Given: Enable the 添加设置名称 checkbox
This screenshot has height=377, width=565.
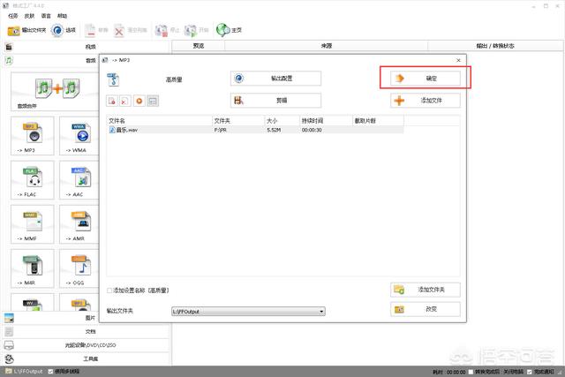Looking at the screenshot, I should click(x=109, y=290).
